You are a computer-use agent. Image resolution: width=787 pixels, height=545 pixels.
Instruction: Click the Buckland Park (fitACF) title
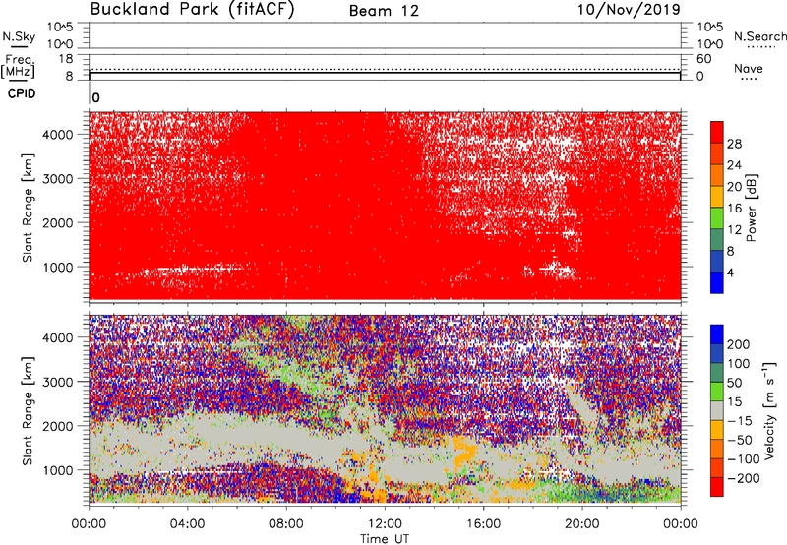[x=192, y=10]
